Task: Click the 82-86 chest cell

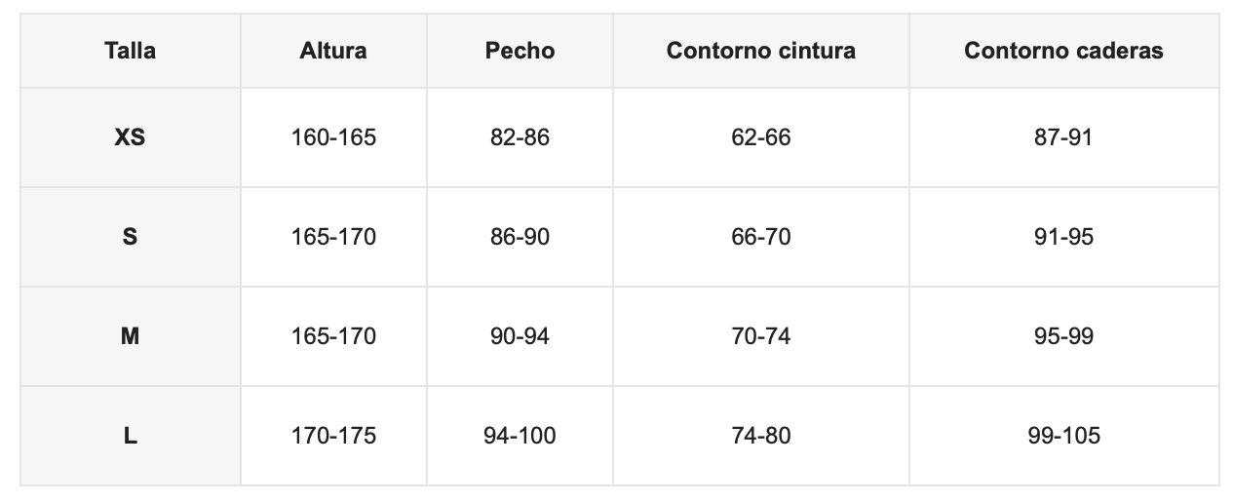Action: click(520, 137)
